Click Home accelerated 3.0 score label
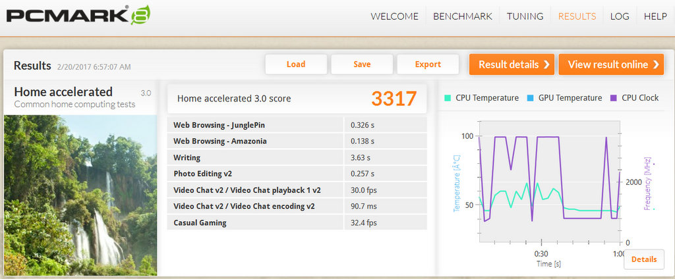The width and height of the screenshot is (675, 279). click(x=234, y=99)
